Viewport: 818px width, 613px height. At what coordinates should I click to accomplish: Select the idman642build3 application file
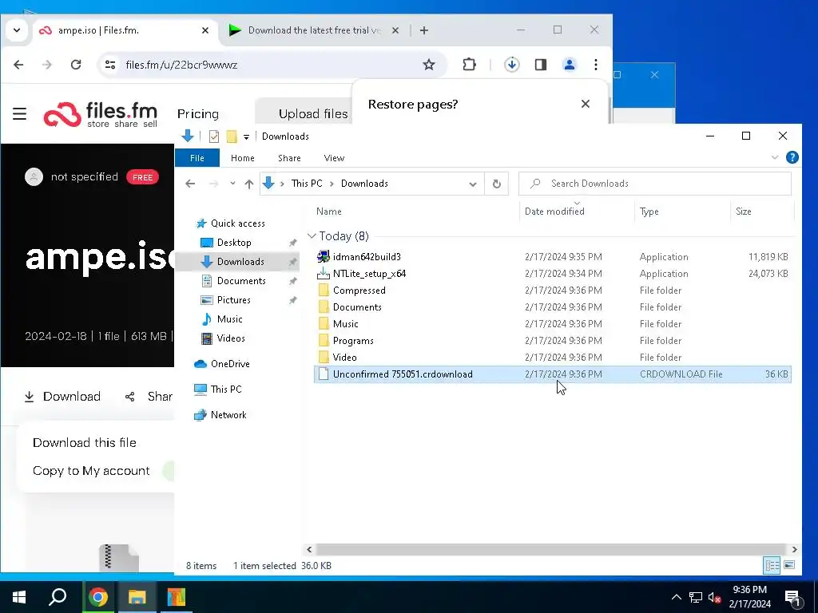click(x=553, y=256)
